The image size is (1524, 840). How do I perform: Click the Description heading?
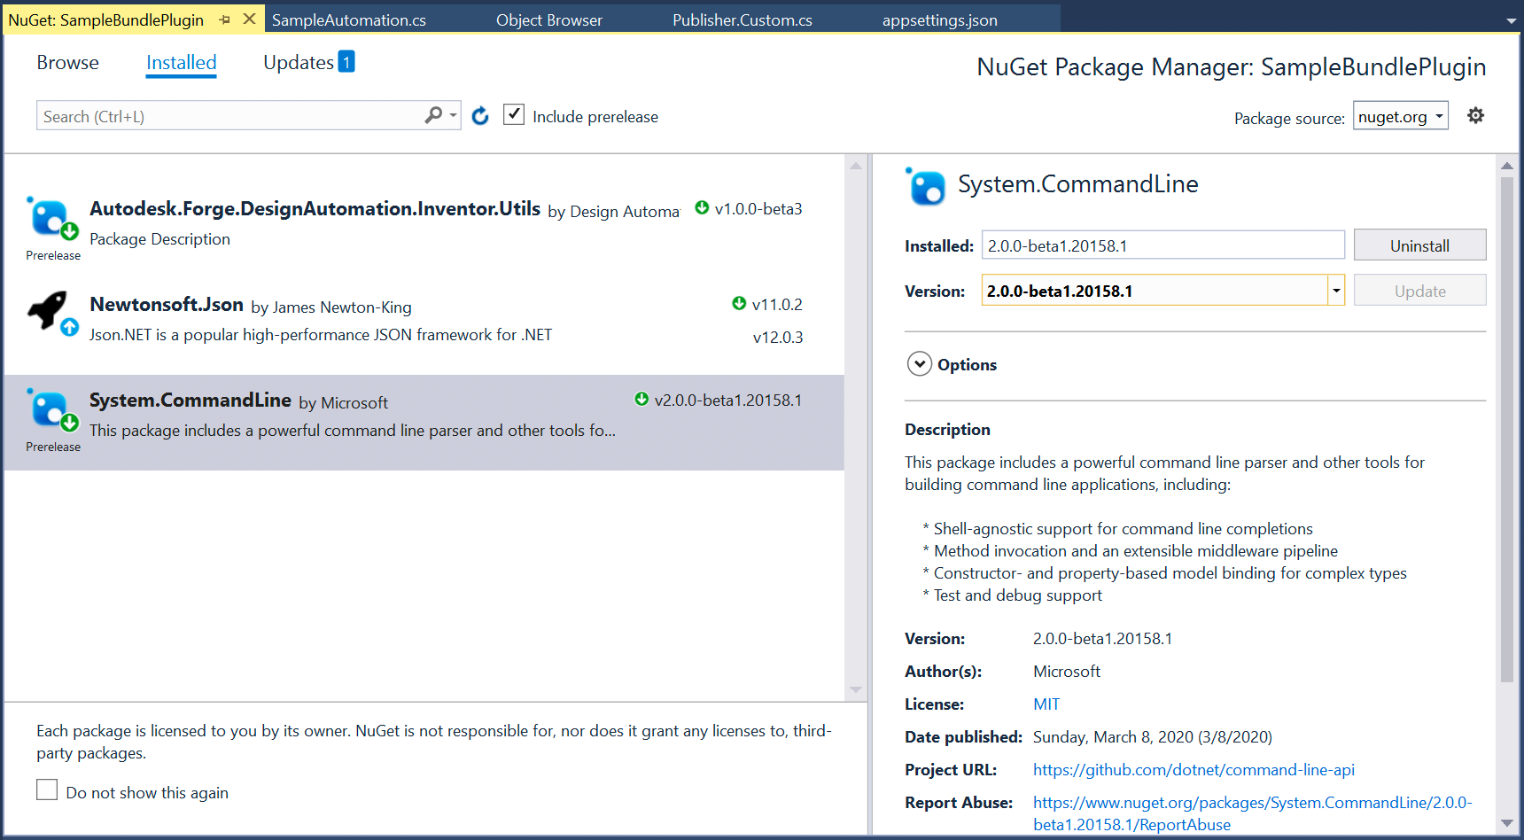point(947,429)
